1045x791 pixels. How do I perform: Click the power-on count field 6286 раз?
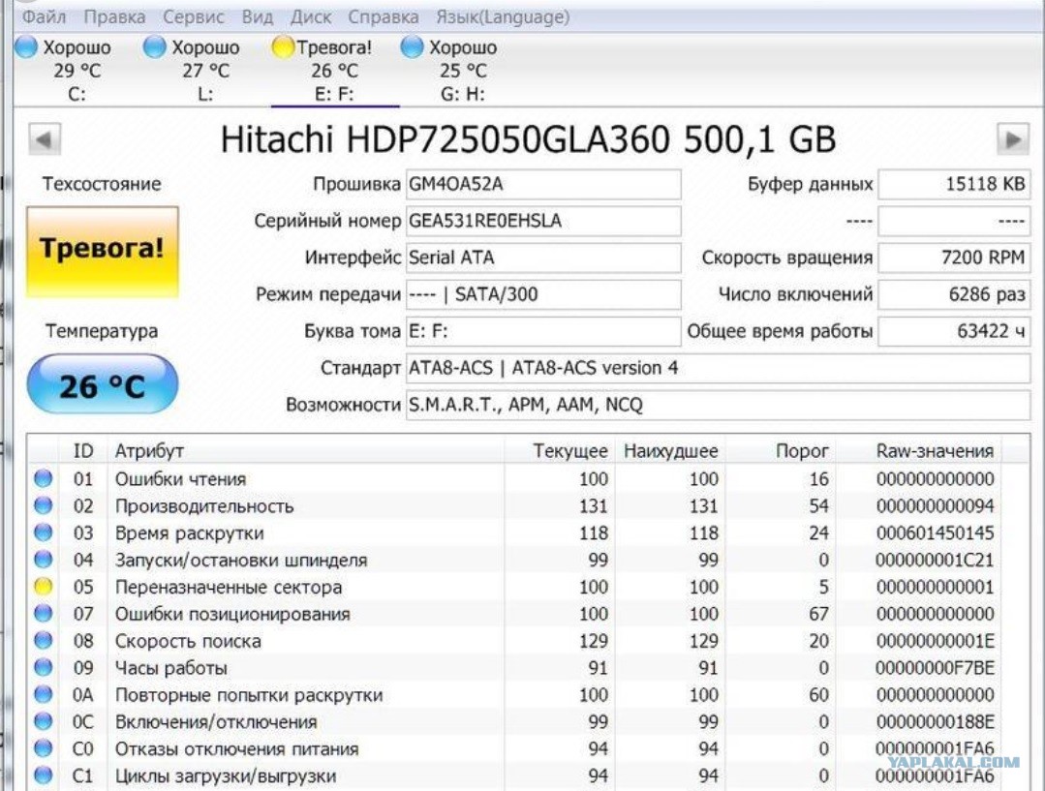[954, 294]
